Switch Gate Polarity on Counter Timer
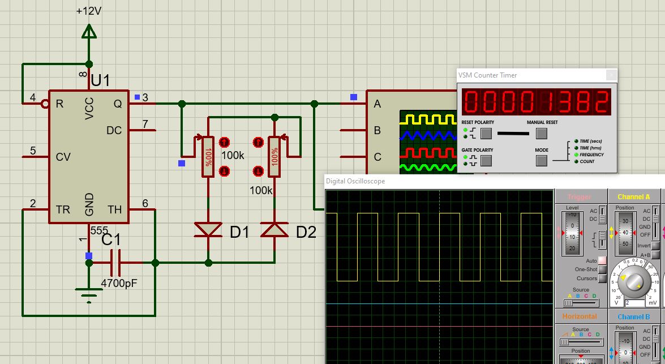665x364 pixels. click(486, 161)
